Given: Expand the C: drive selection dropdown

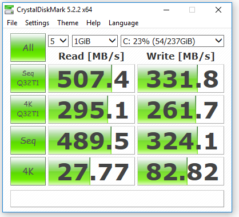Looking at the screenshot, I should pos(172,41).
